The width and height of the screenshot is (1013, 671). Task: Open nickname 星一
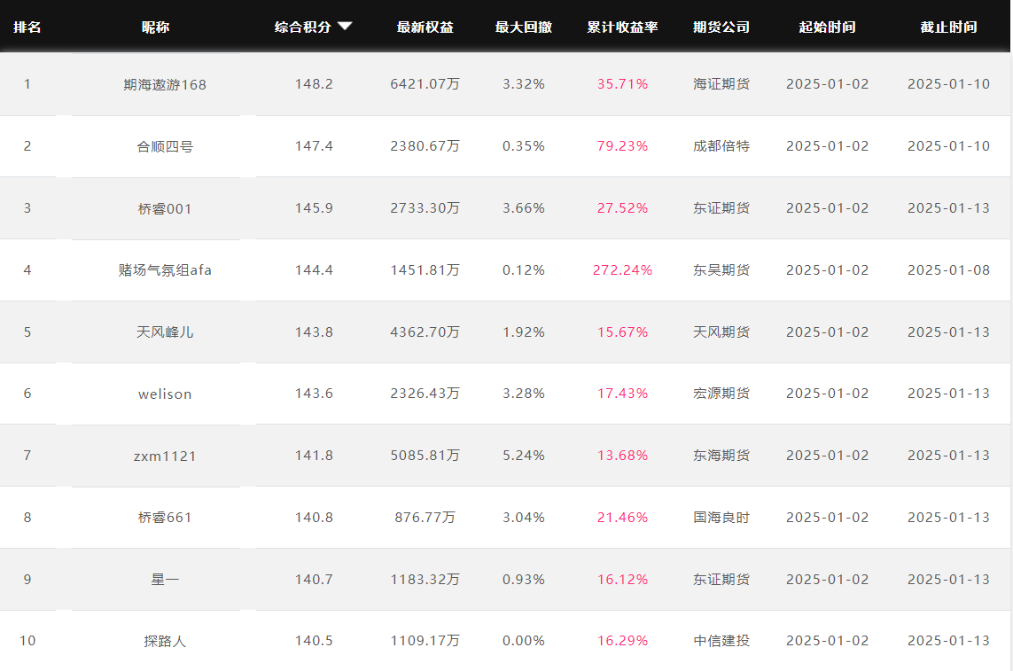click(165, 580)
